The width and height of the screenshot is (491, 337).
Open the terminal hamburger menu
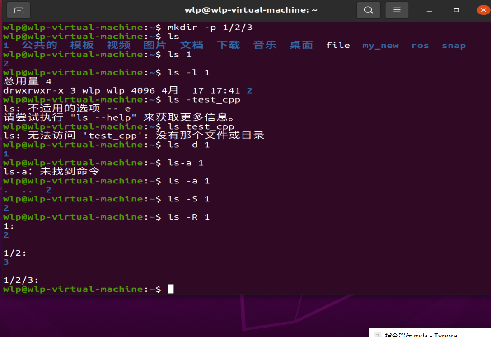click(397, 10)
